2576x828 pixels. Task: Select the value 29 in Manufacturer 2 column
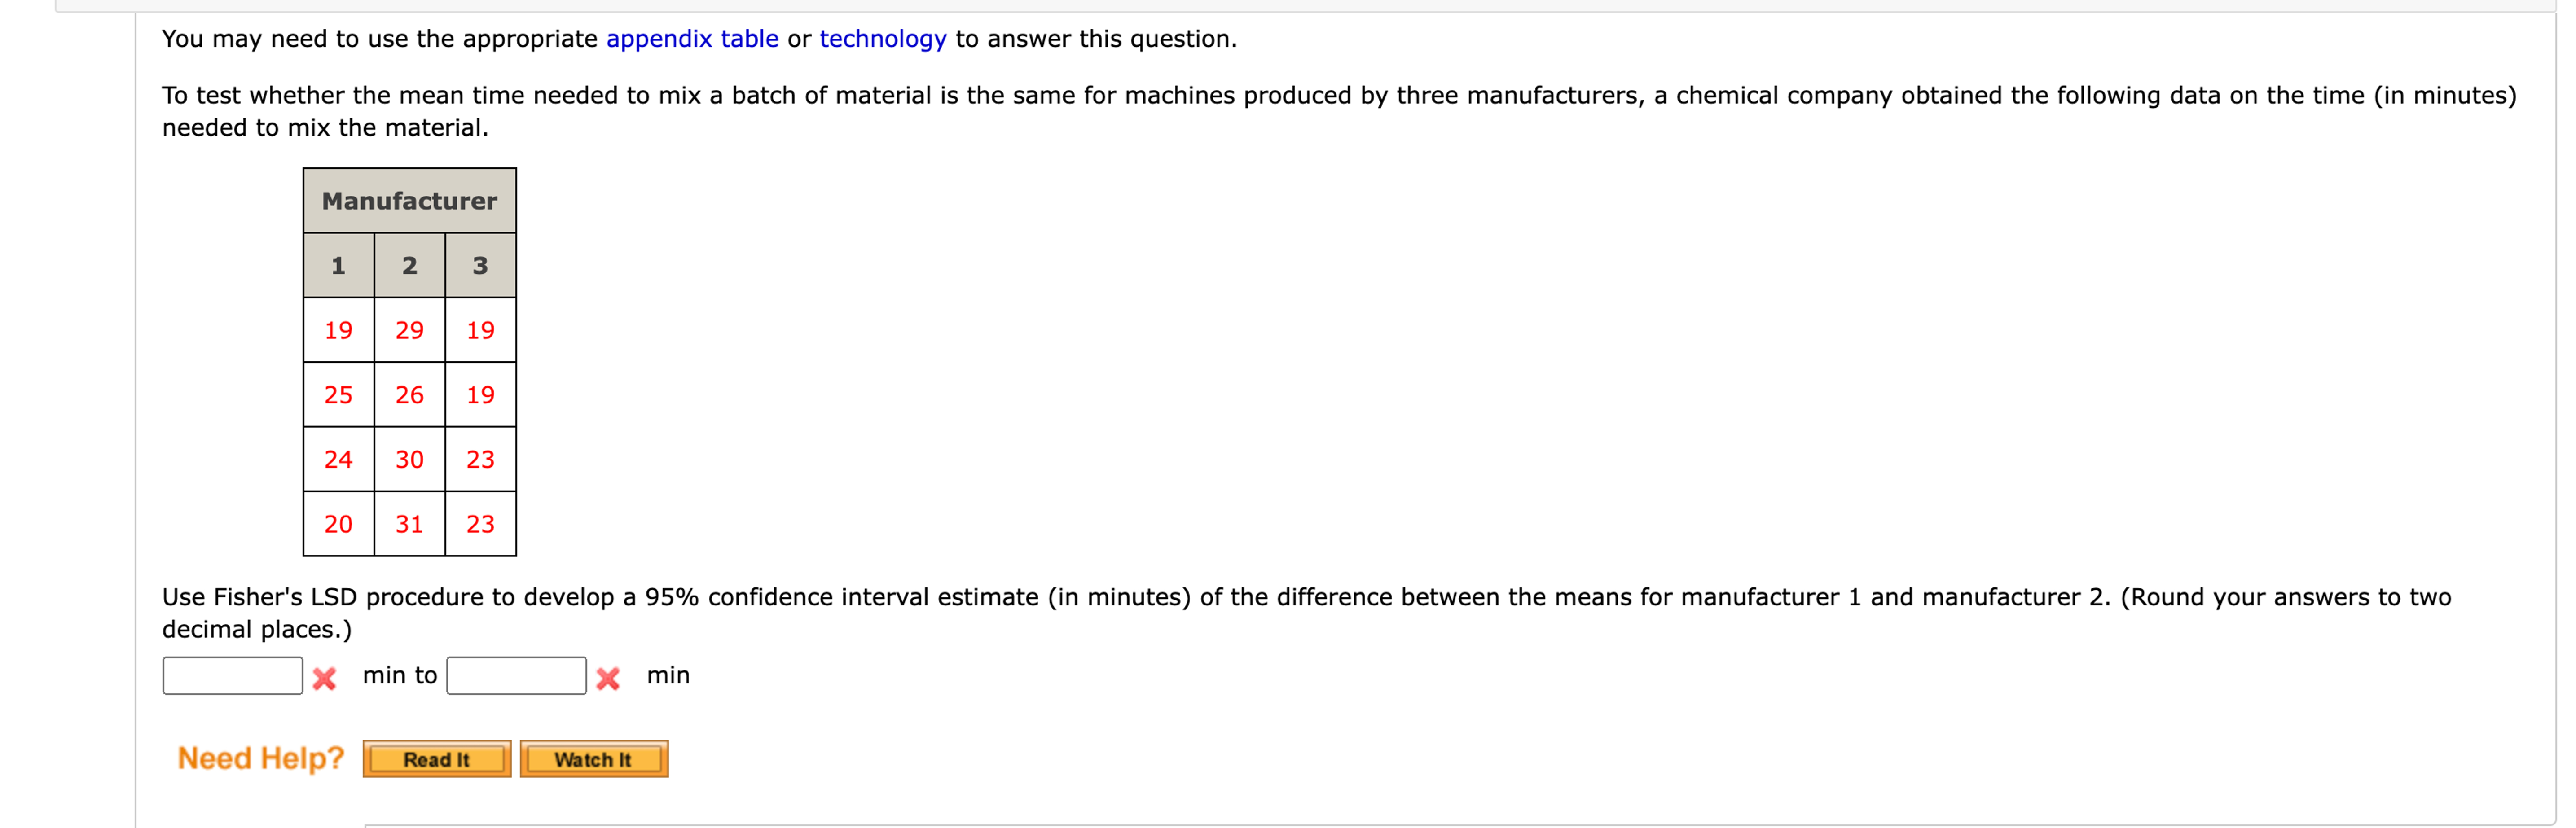pos(409,329)
